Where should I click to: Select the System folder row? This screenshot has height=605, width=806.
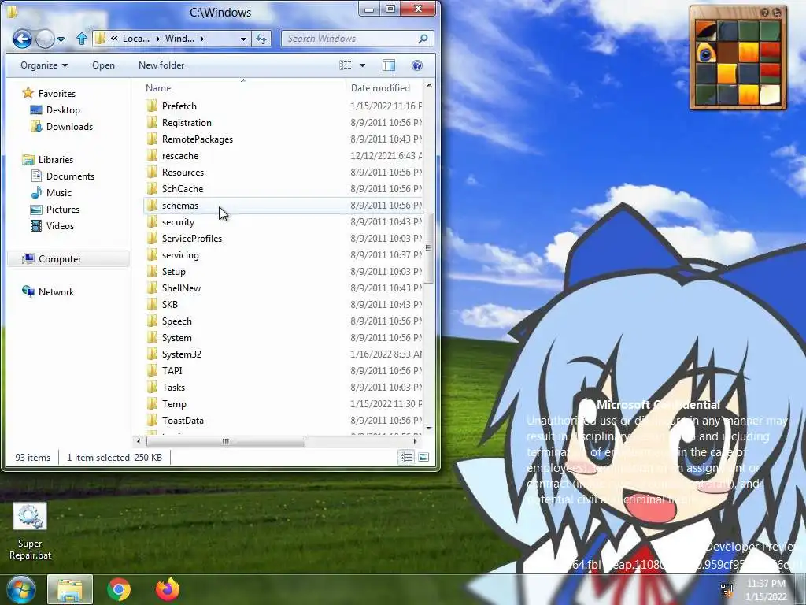[283, 337]
